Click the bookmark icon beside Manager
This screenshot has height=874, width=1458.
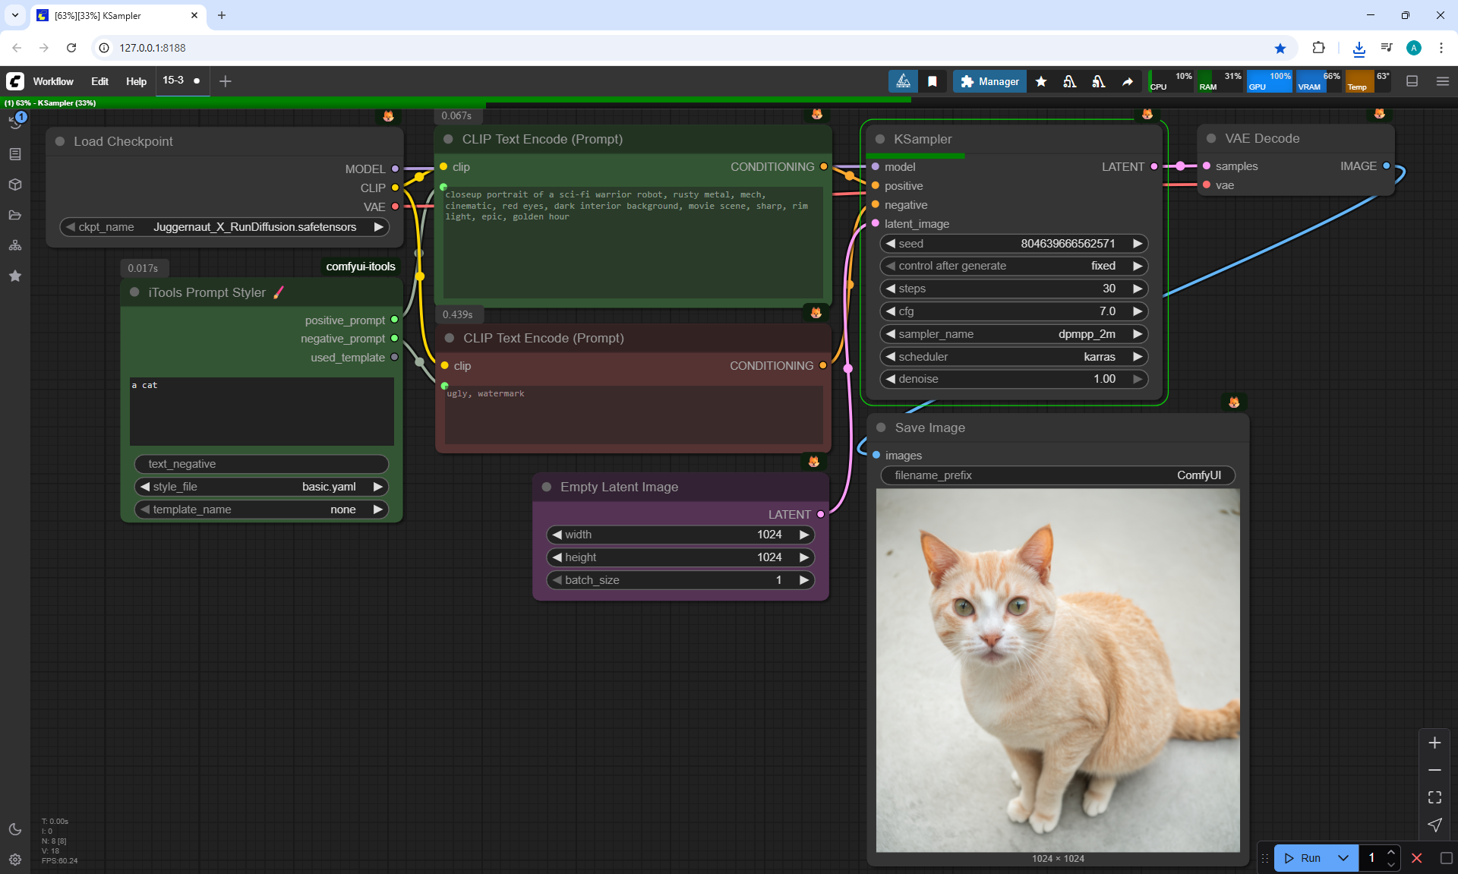click(933, 81)
